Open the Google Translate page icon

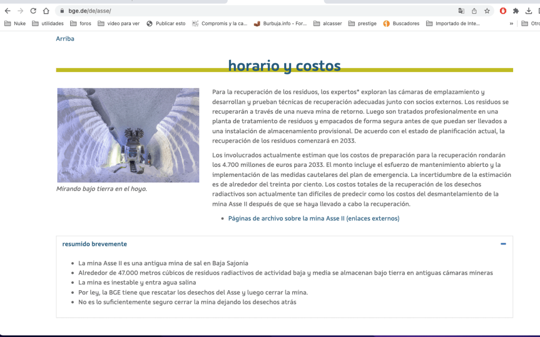(x=461, y=11)
